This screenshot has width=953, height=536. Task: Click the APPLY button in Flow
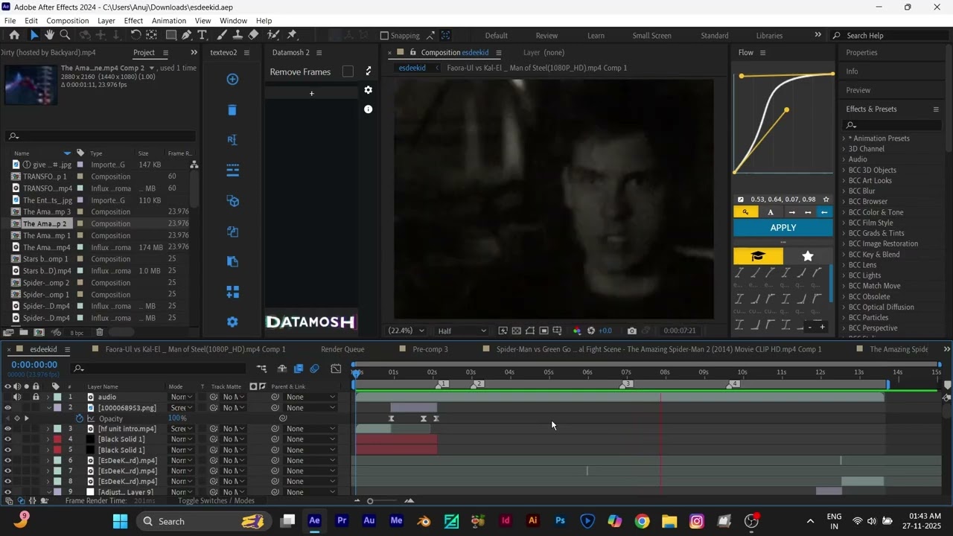[x=783, y=228]
